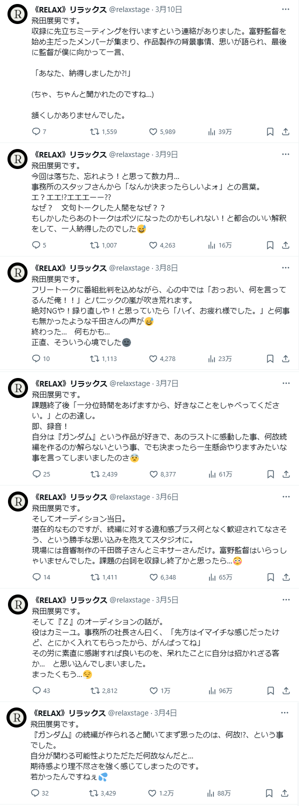The width and height of the screenshot is (299, 806).
Task: Bookmark the March 10 tweet
Action: [270, 131]
